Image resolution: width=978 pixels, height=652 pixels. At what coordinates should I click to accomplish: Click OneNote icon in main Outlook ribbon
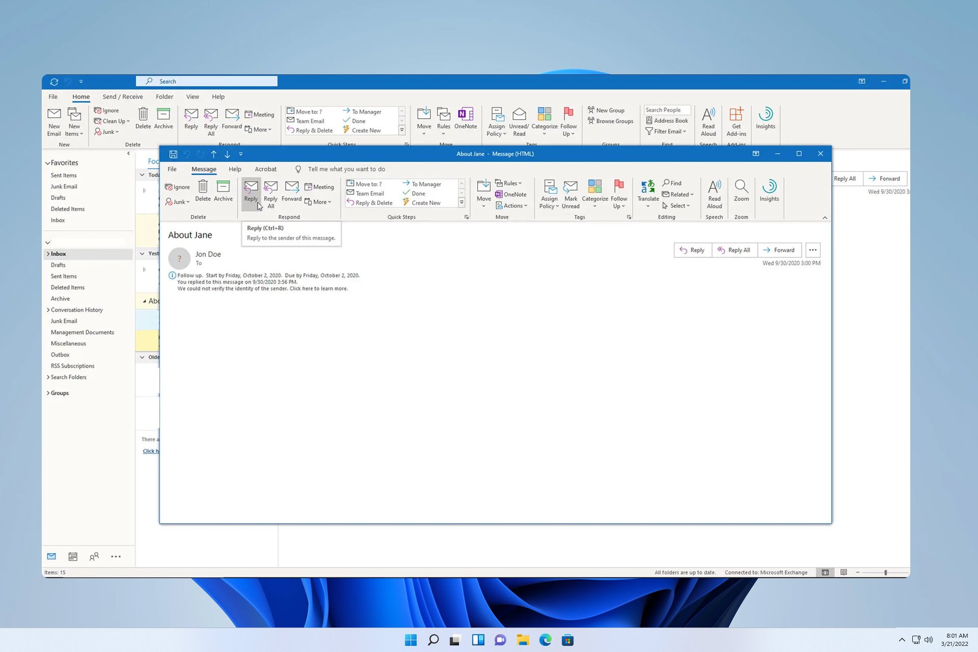[x=466, y=119]
